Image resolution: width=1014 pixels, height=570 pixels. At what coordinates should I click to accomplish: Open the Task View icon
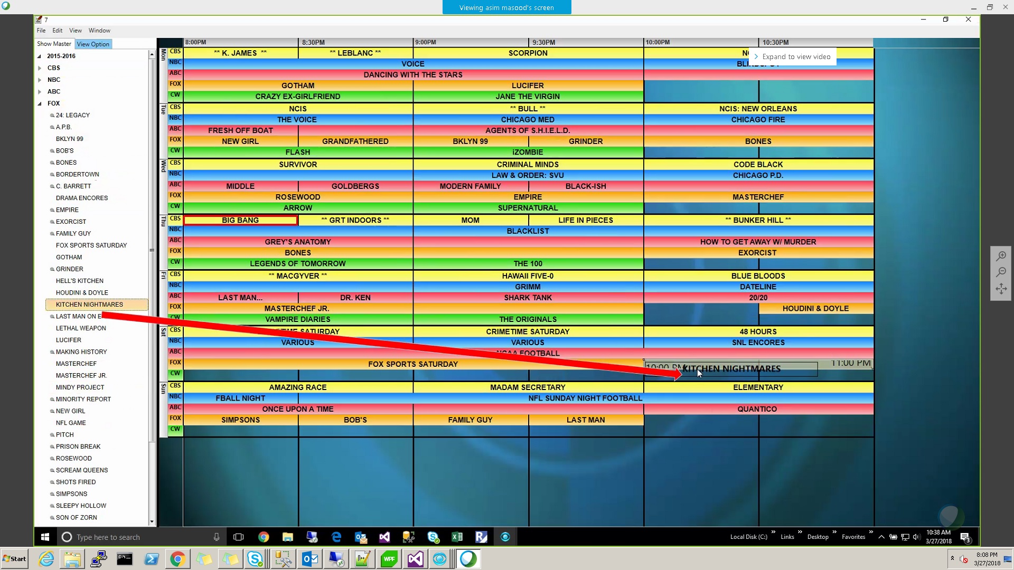coord(238,537)
